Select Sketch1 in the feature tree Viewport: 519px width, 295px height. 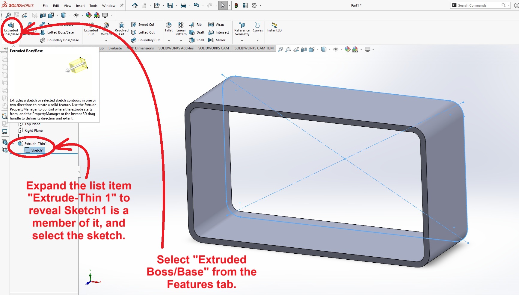coord(37,150)
